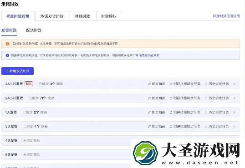The width and height of the screenshot is (245, 168).
Task: Open the 时效模拟 tab
Action: click(x=109, y=16)
